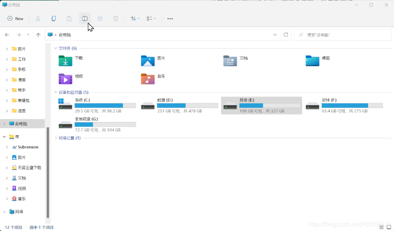This screenshot has width=394, height=231.
Task: Select 音乐 library in sidebar
Action: pyautogui.click(x=19, y=199)
